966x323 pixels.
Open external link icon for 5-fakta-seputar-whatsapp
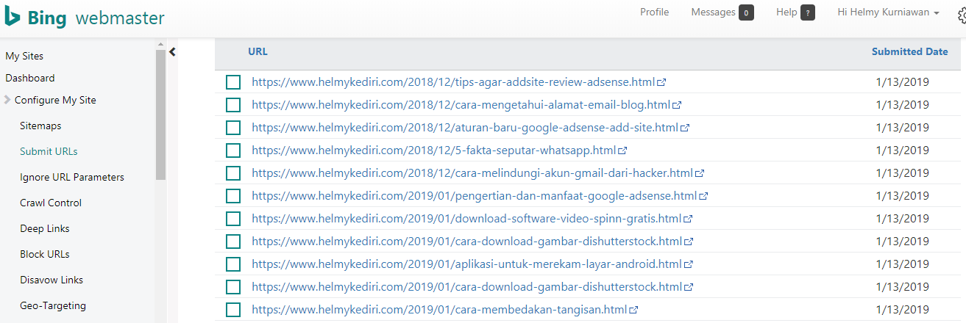click(622, 150)
